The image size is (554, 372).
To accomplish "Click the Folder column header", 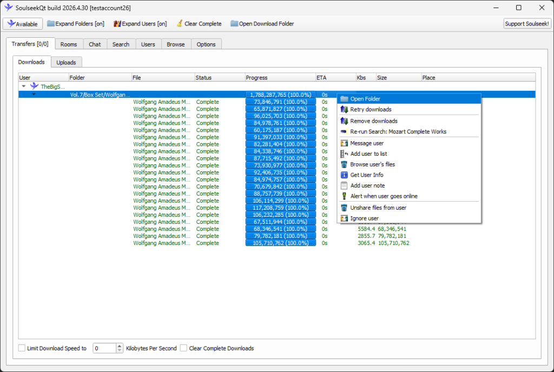I will click(100, 78).
